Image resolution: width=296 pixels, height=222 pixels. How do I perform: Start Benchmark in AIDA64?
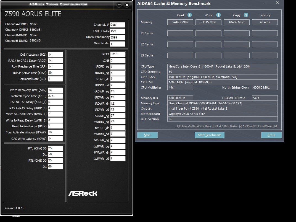pyautogui.click(x=209, y=135)
